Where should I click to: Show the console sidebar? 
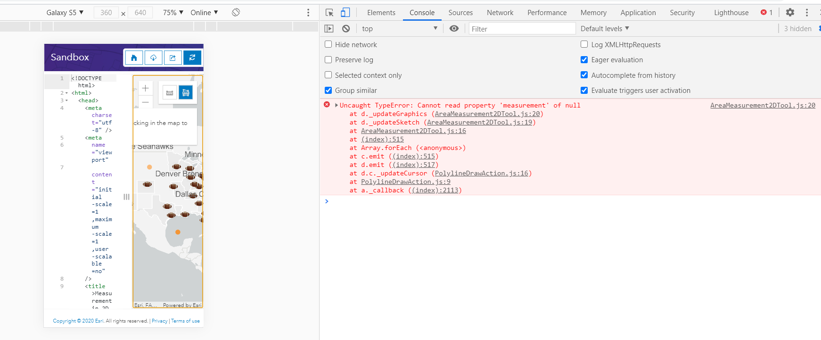pos(329,29)
